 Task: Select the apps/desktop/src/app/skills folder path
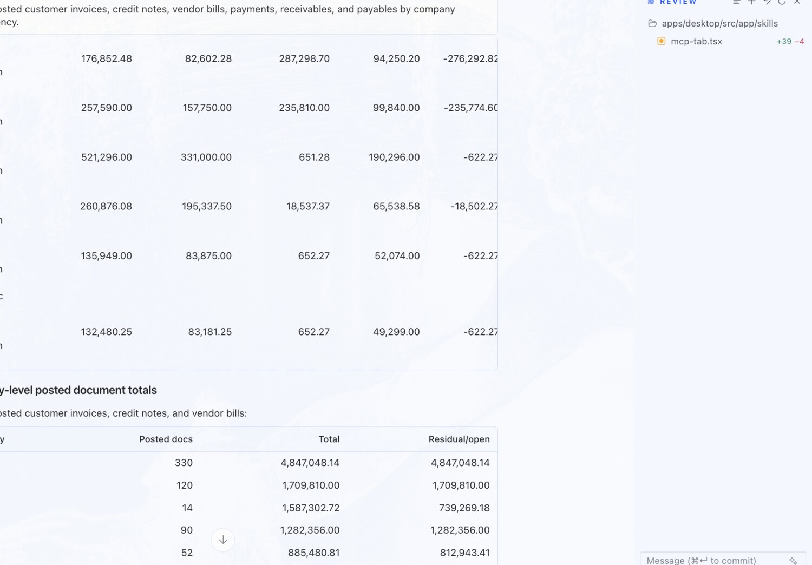tap(719, 23)
